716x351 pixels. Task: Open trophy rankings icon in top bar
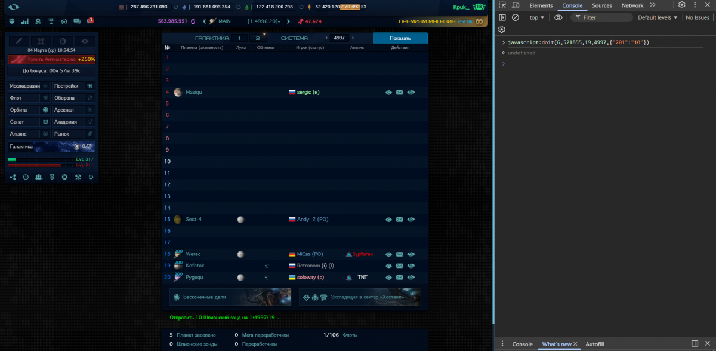tap(51, 21)
